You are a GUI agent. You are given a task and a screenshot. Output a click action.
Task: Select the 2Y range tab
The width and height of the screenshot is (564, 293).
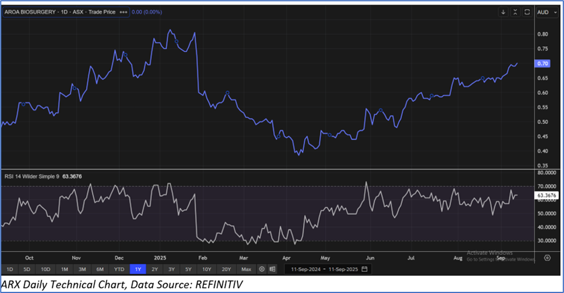point(154,269)
